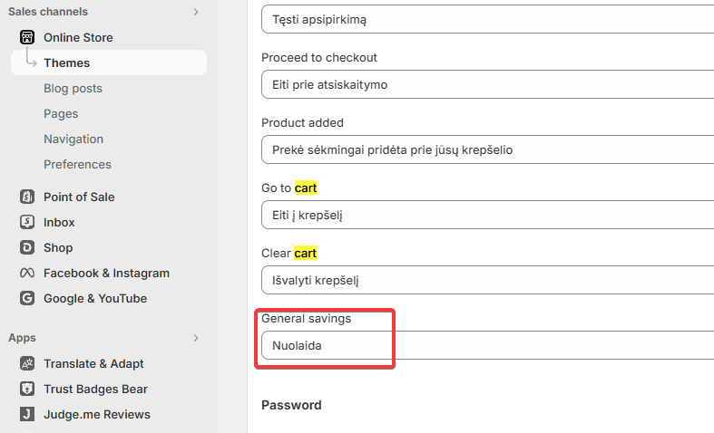Image resolution: width=714 pixels, height=433 pixels.
Task: Open Preferences under Online Store
Action: coord(77,164)
